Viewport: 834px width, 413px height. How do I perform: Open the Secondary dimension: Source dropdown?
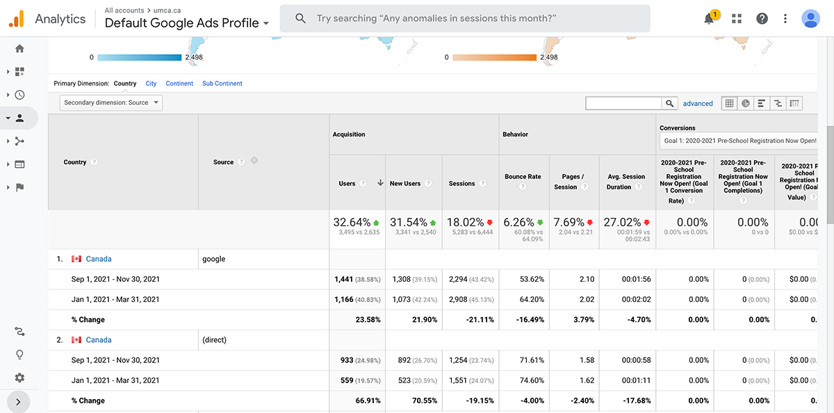click(x=111, y=103)
